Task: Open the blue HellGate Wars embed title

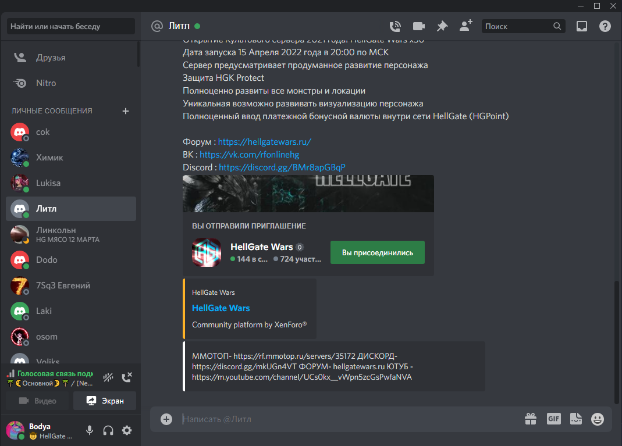Action: coord(221,308)
